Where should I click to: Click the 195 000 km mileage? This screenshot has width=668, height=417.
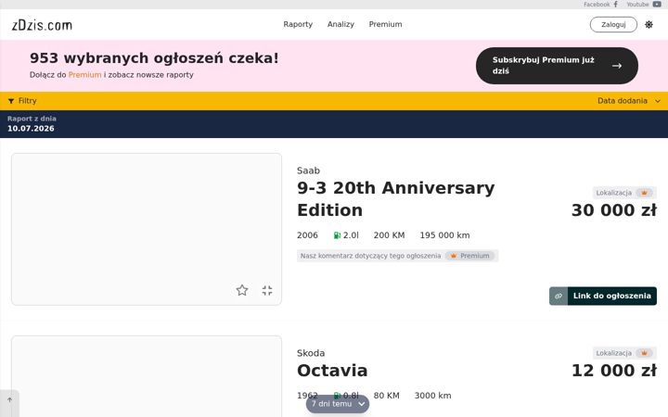[x=444, y=235]
